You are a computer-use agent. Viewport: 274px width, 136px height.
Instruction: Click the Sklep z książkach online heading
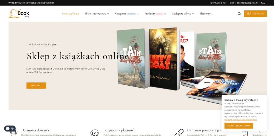(x=78, y=56)
